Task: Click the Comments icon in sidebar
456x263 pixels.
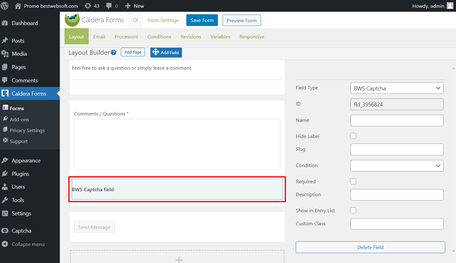Action: [x=5, y=80]
